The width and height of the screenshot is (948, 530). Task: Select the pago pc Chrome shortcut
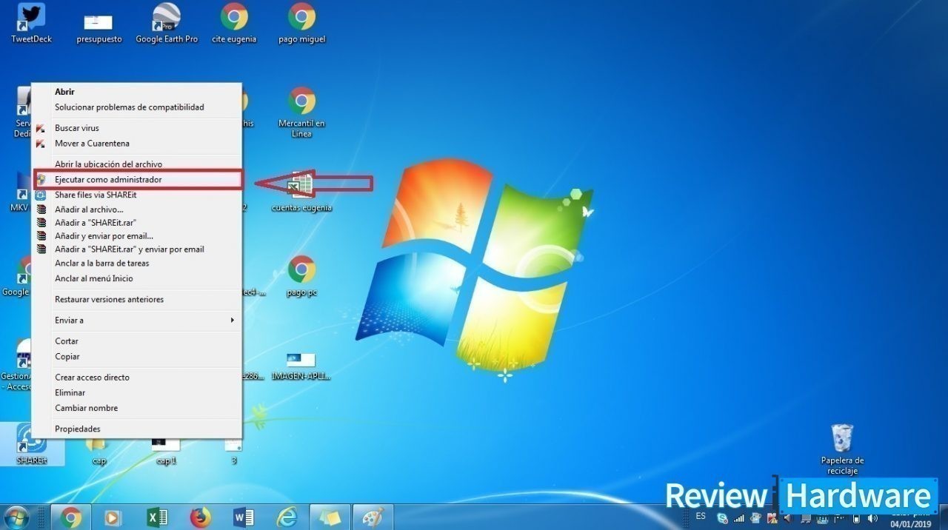click(301, 276)
